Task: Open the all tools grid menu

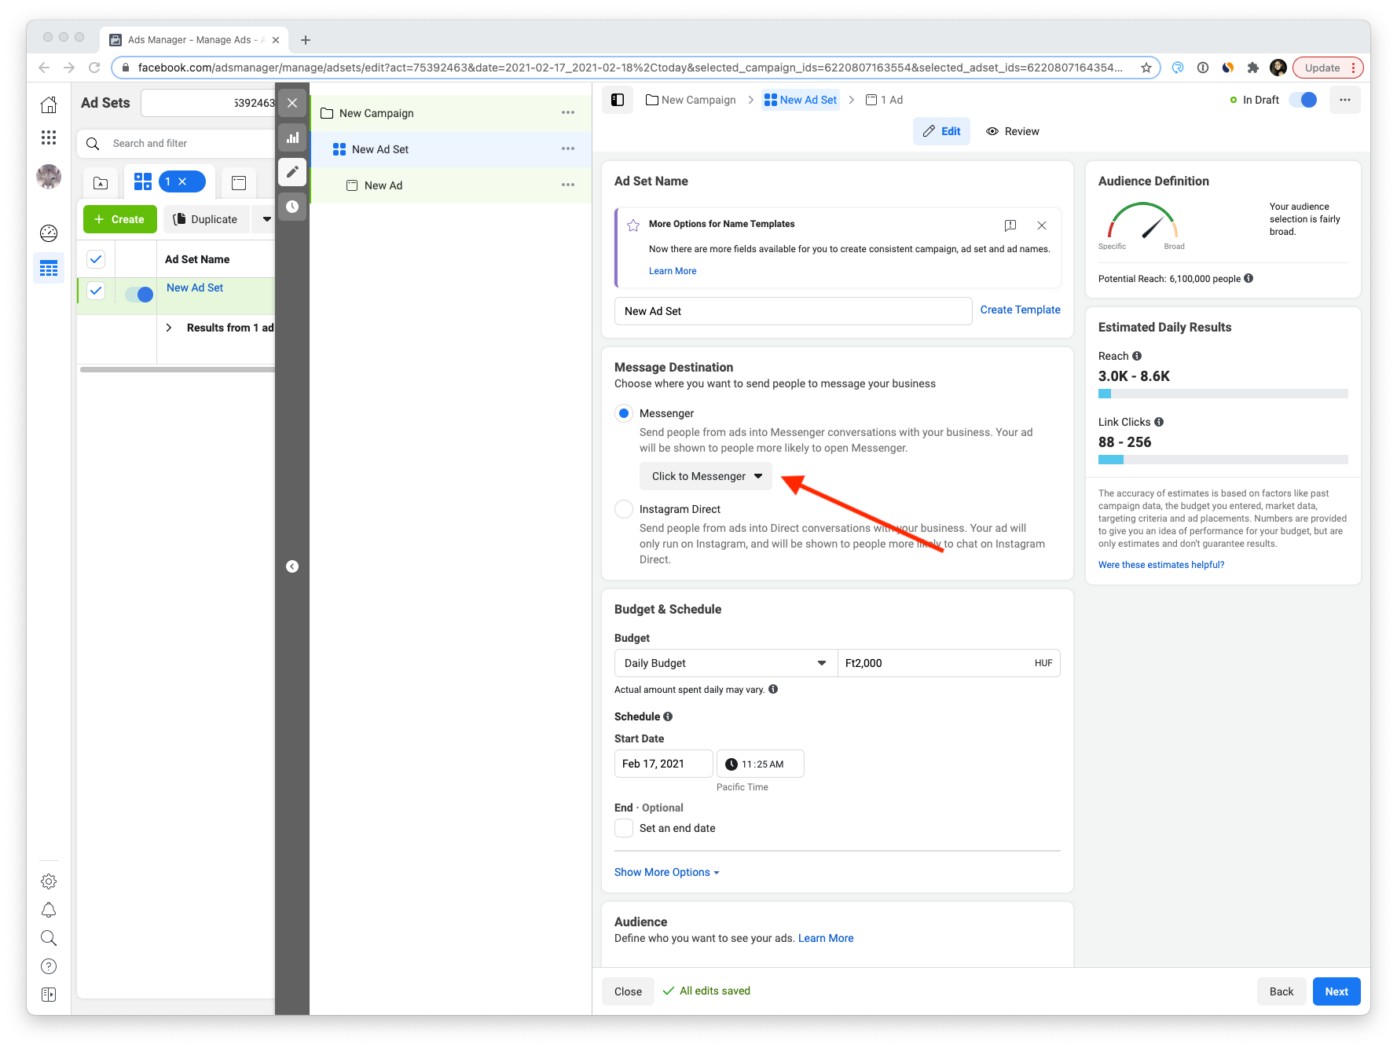Action: point(49,138)
